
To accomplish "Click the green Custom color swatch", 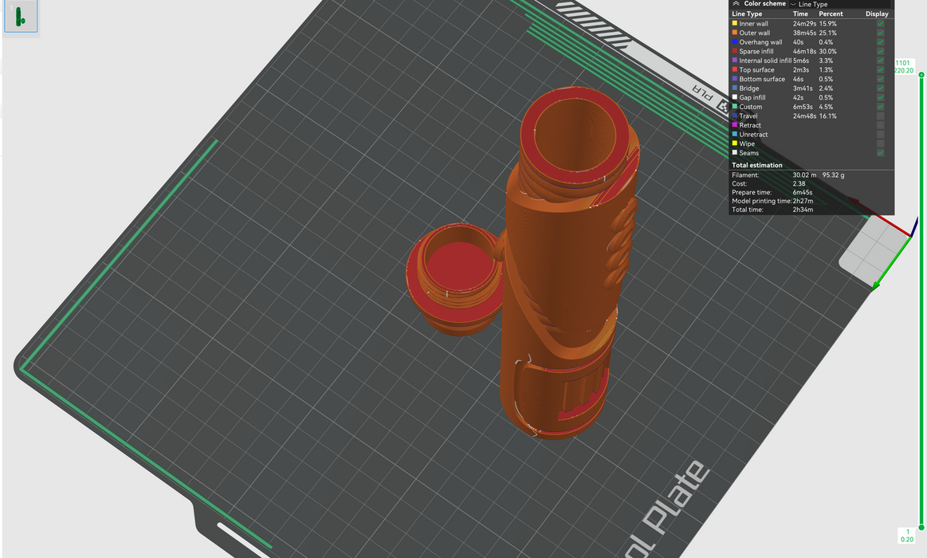I will pos(735,107).
